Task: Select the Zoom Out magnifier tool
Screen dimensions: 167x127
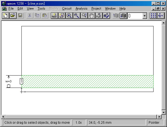Action: tap(77, 16)
